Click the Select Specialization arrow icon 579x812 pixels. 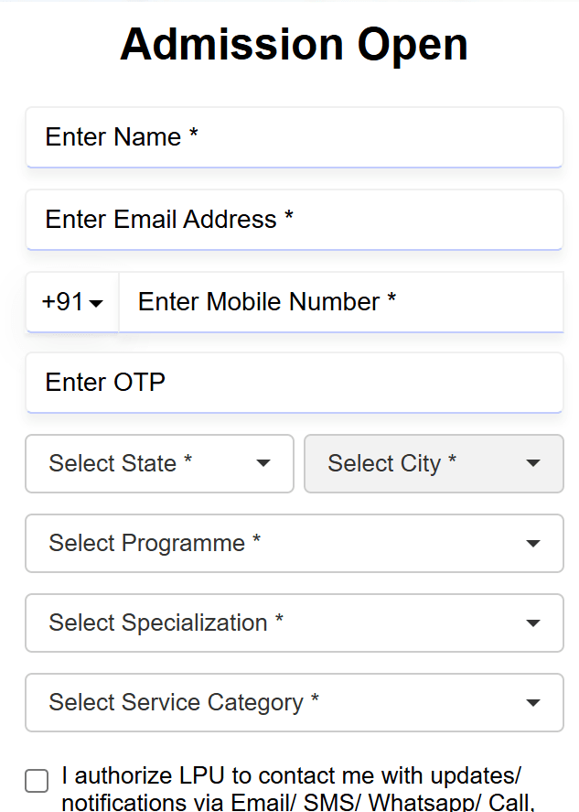point(533,623)
